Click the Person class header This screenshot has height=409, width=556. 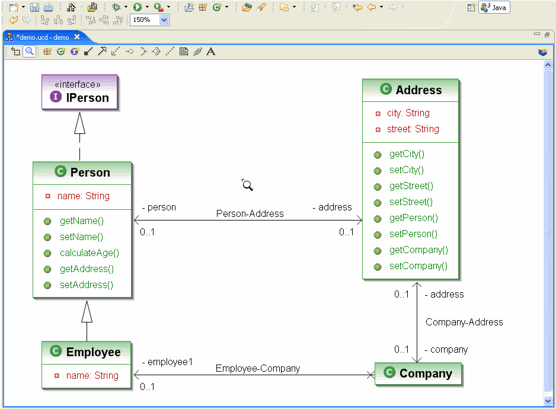[82, 172]
